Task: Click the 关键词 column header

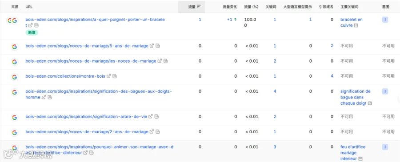Action: (x=271, y=7)
